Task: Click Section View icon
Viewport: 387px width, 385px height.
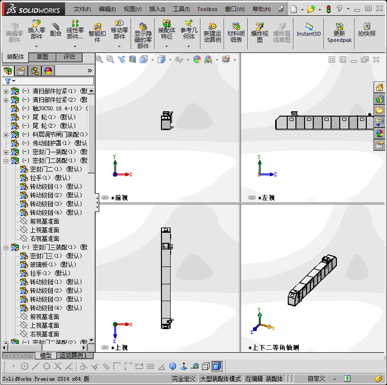Action: tap(132, 59)
